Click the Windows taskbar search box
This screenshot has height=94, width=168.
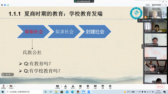[x=24, y=92]
